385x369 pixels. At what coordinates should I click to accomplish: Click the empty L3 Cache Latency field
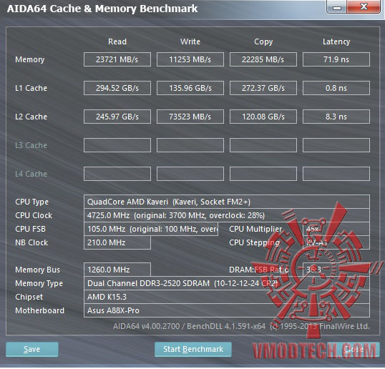pos(336,145)
